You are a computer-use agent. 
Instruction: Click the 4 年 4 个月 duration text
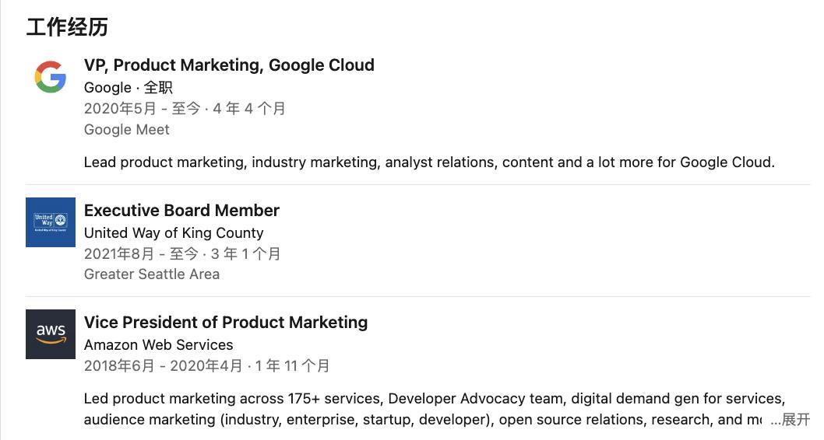[x=249, y=109]
